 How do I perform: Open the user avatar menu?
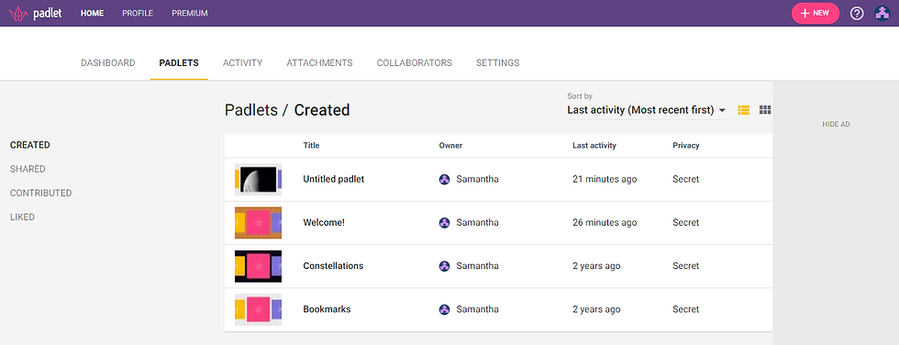click(882, 13)
